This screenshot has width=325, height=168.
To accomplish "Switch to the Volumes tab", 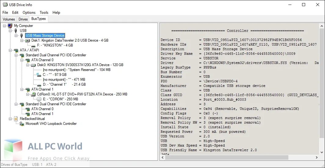I will click(9, 19).
